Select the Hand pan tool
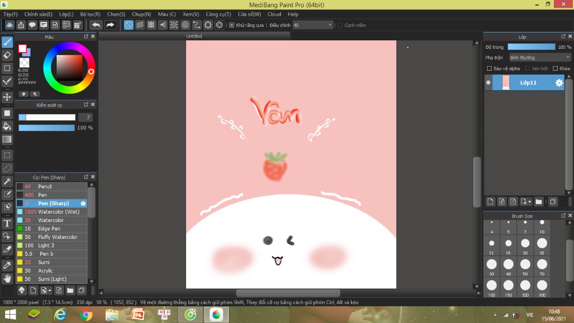 pos(7,279)
